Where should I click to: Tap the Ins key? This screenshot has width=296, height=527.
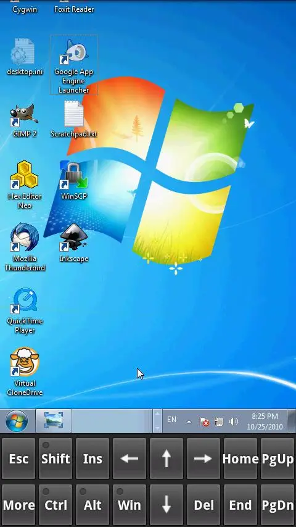pos(92,459)
